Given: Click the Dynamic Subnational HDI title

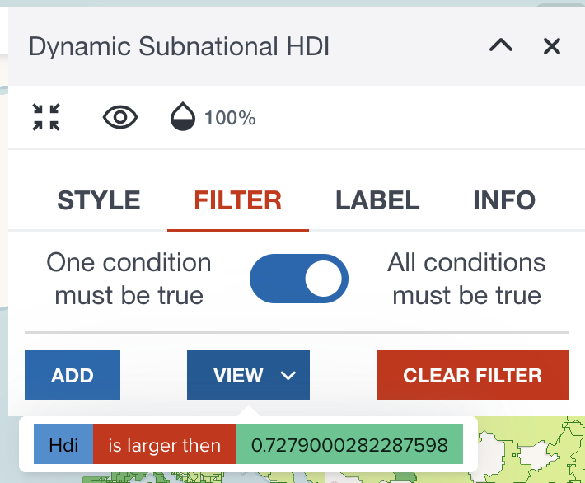Looking at the screenshot, I should click(x=179, y=47).
